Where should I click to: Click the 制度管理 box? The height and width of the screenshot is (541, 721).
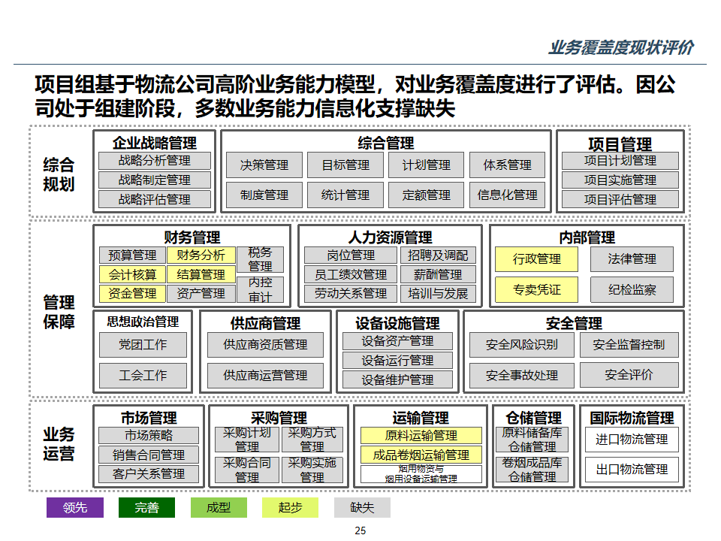pyautogui.click(x=264, y=195)
